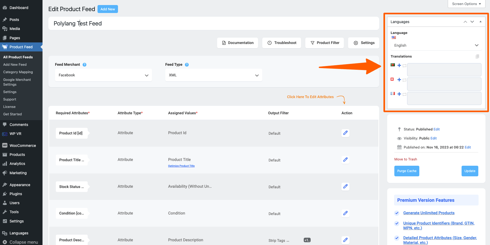This screenshot has width=490, height=245.
Task: Click the Marketing megaphone icon
Action: click(5, 173)
